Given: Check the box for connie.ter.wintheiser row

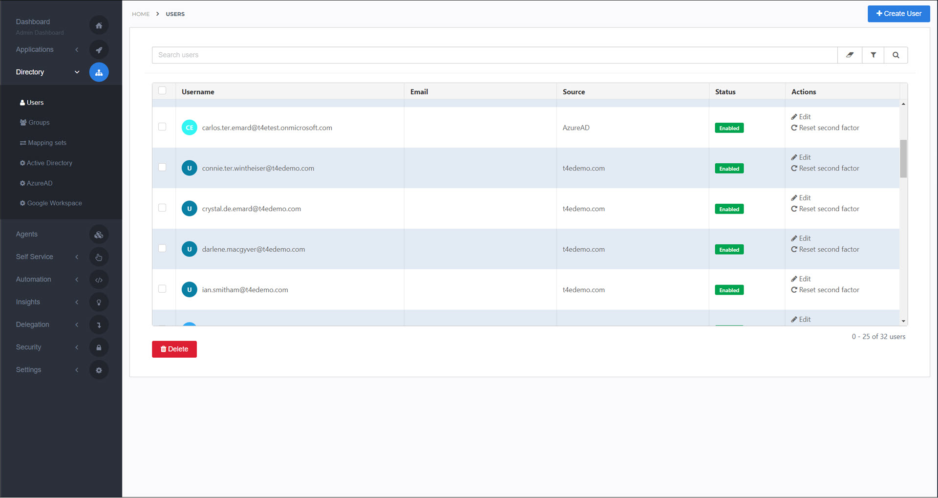Looking at the screenshot, I should pyautogui.click(x=162, y=167).
